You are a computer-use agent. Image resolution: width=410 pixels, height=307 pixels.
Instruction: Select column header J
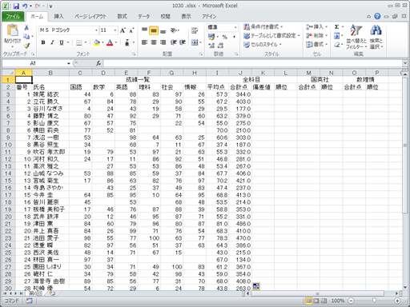coord(240,73)
